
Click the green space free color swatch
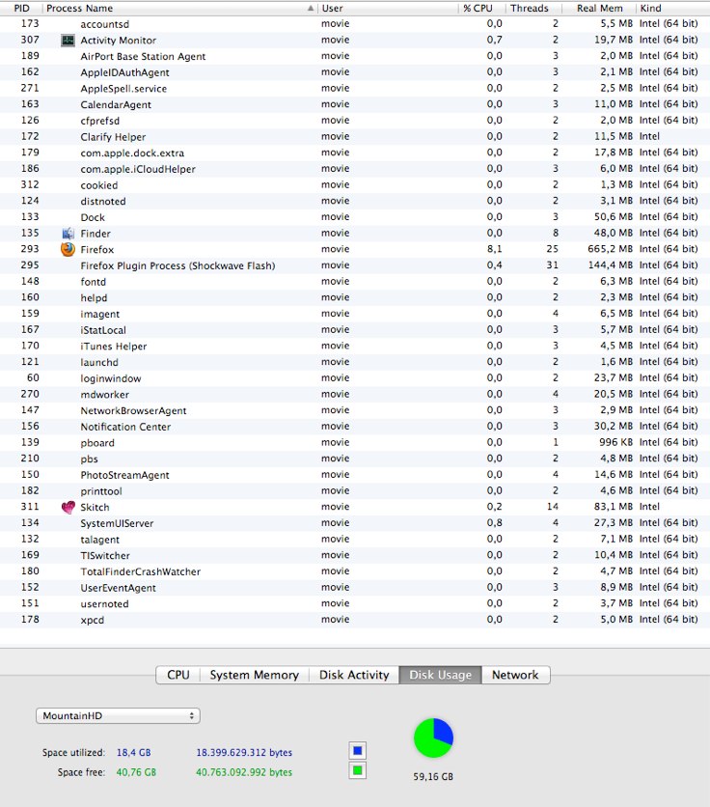(358, 770)
